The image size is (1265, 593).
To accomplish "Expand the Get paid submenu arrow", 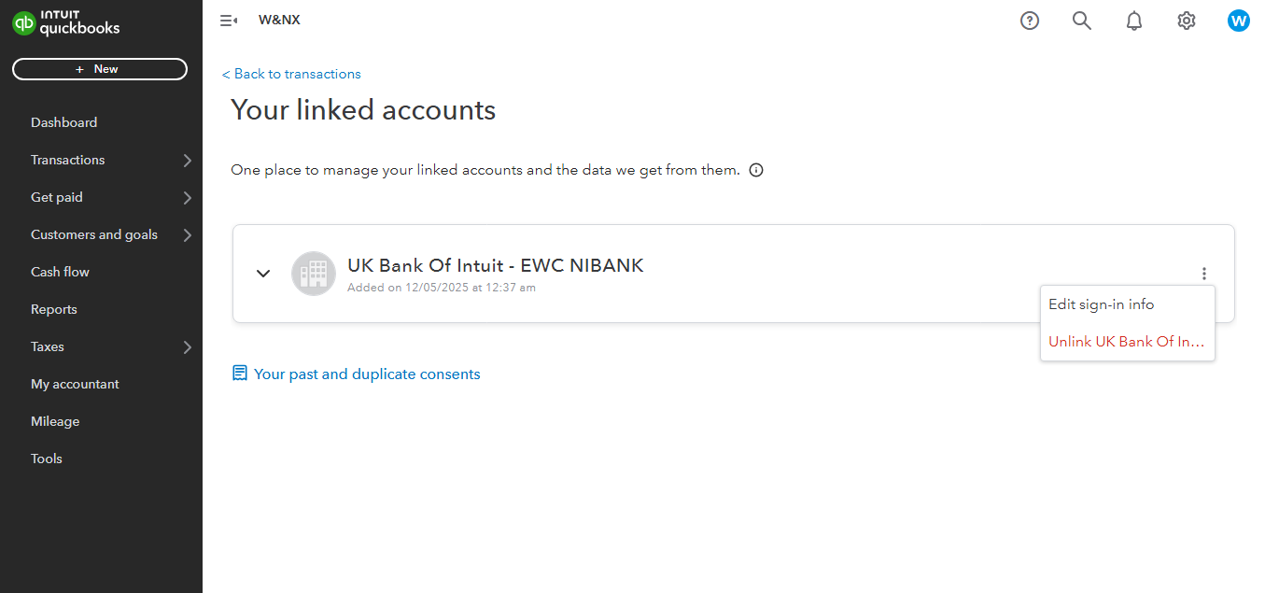I will click(188, 198).
